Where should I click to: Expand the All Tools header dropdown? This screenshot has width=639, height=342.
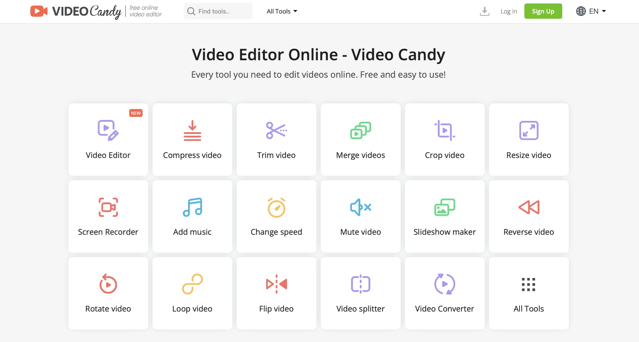tap(282, 11)
